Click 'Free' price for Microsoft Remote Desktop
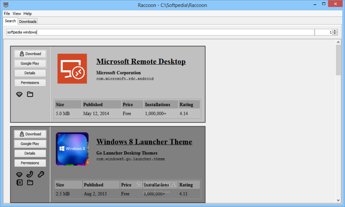The width and height of the screenshot is (345, 207). pos(127,113)
